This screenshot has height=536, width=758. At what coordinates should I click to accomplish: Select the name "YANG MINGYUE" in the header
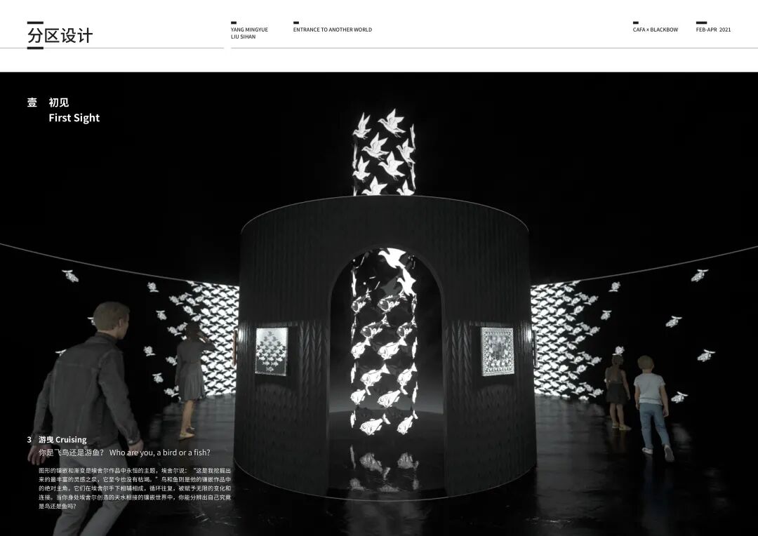tap(249, 29)
